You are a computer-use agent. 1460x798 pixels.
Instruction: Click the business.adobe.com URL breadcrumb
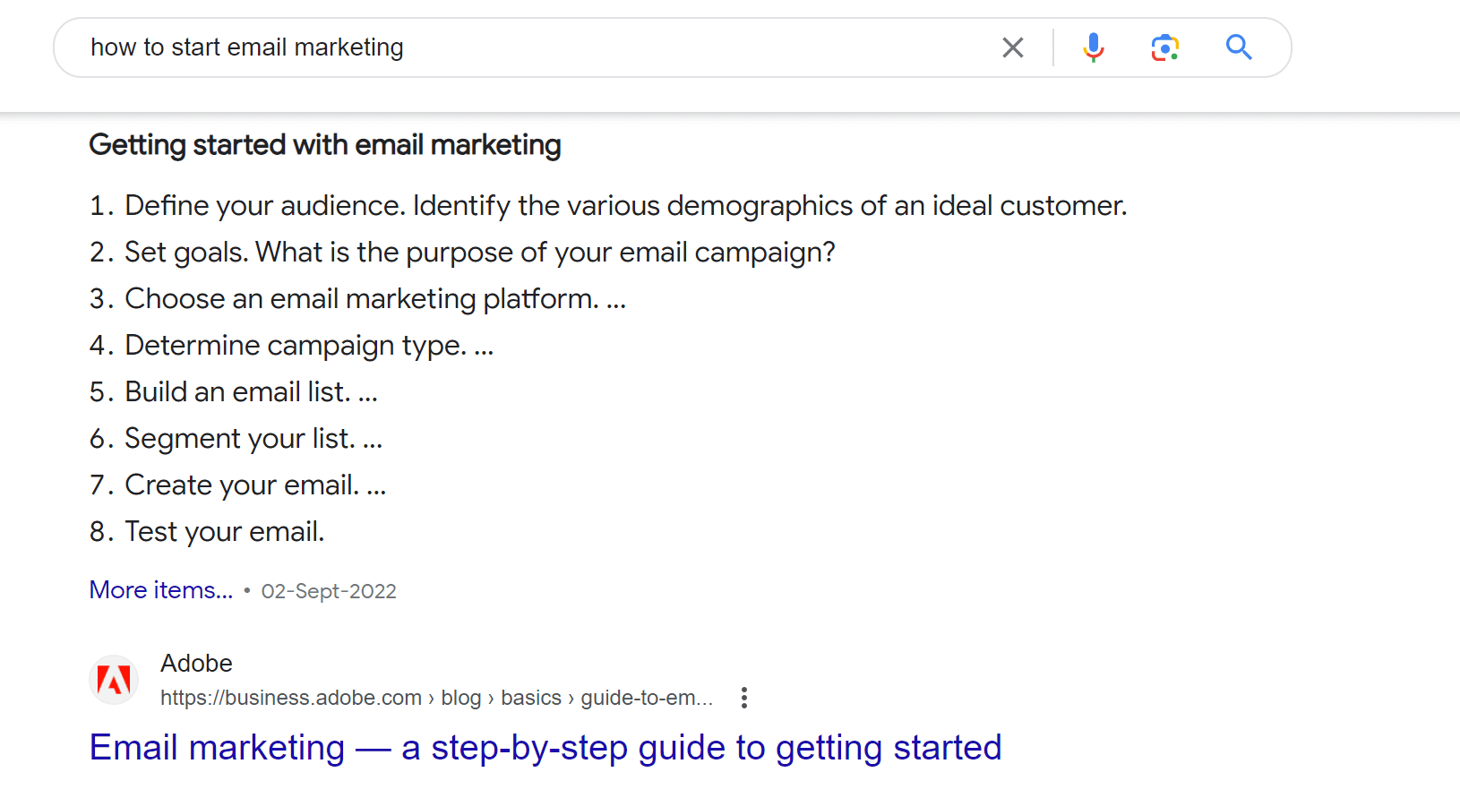(x=436, y=698)
